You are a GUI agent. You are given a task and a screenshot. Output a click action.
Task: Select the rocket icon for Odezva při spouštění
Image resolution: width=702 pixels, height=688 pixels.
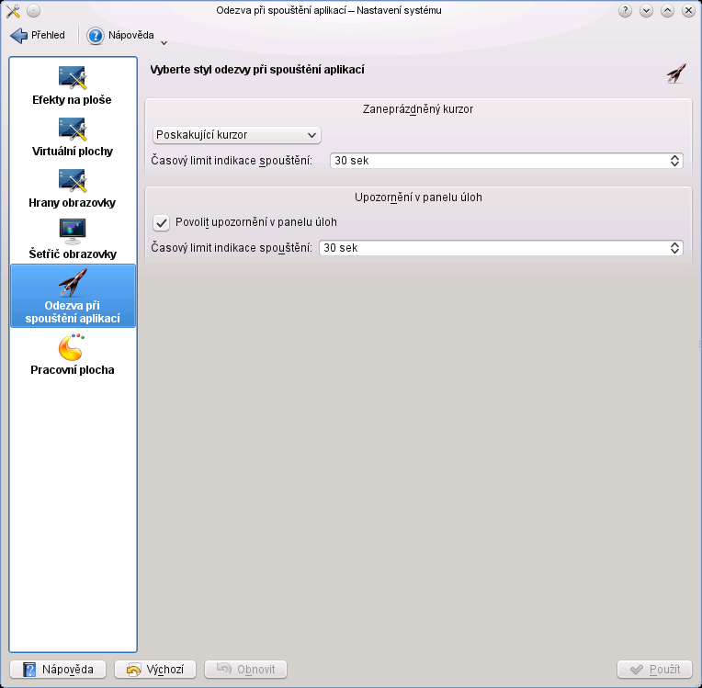[x=72, y=282]
